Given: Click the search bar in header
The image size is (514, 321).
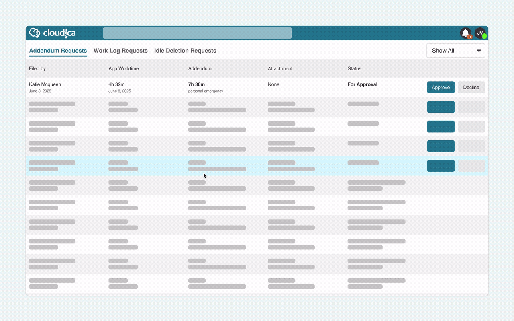Looking at the screenshot, I should [x=197, y=33].
